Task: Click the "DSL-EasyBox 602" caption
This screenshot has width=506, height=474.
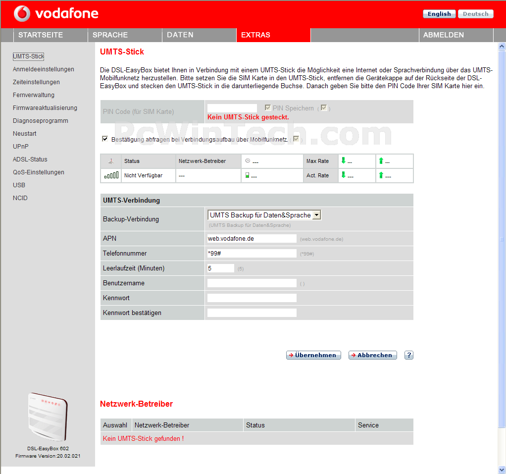Action: (48, 448)
